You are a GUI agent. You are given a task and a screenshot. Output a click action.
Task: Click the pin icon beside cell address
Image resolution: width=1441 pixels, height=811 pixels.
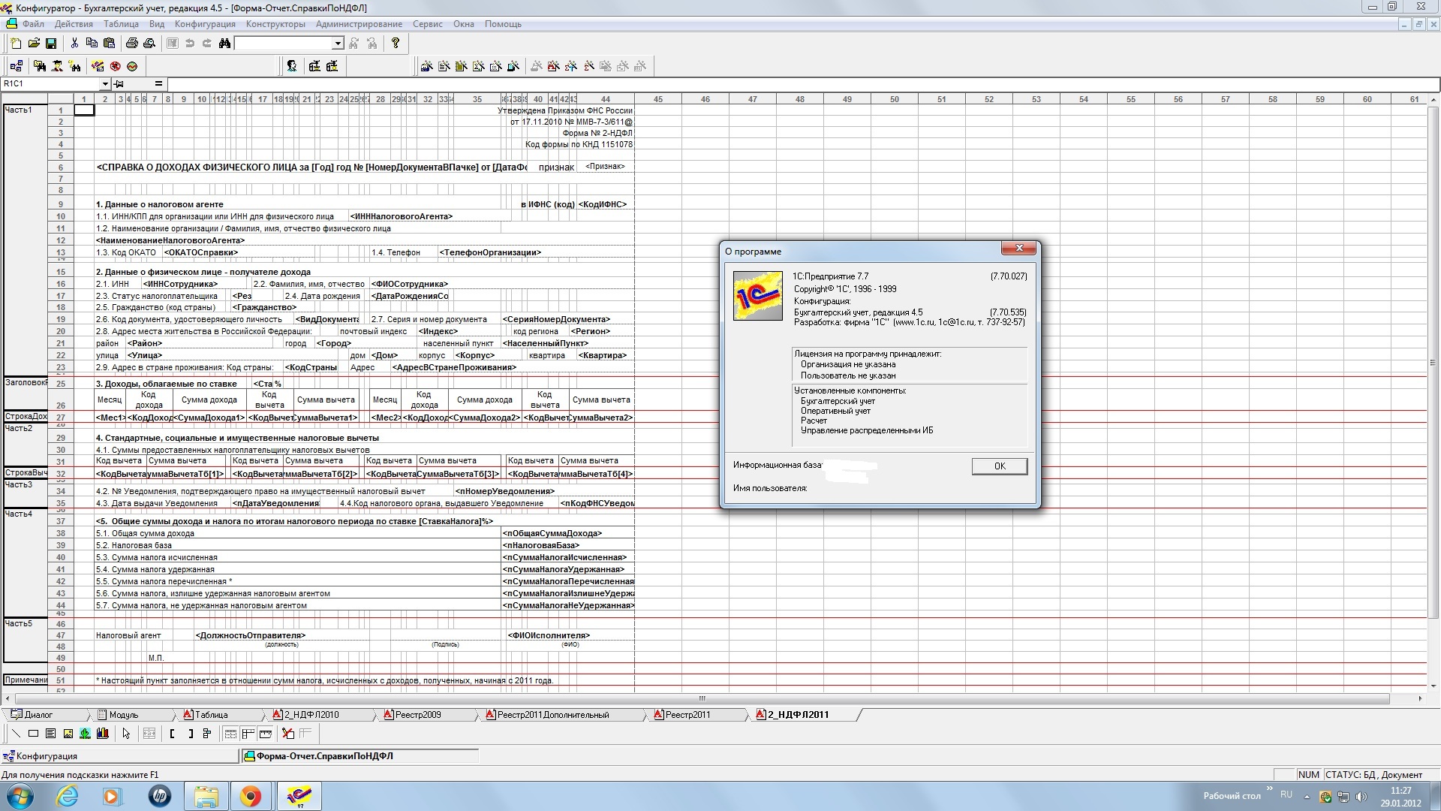[119, 84]
